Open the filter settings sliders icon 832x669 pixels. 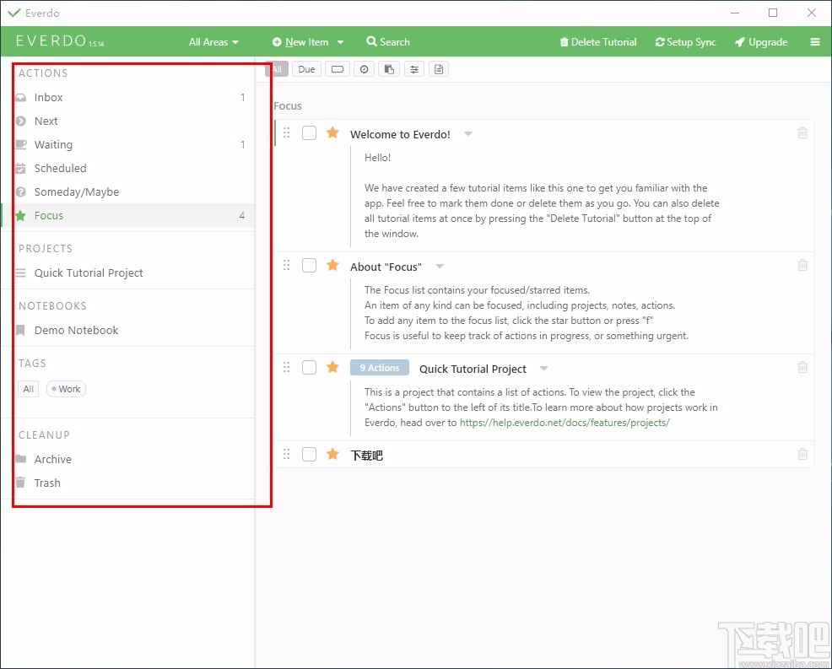414,69
